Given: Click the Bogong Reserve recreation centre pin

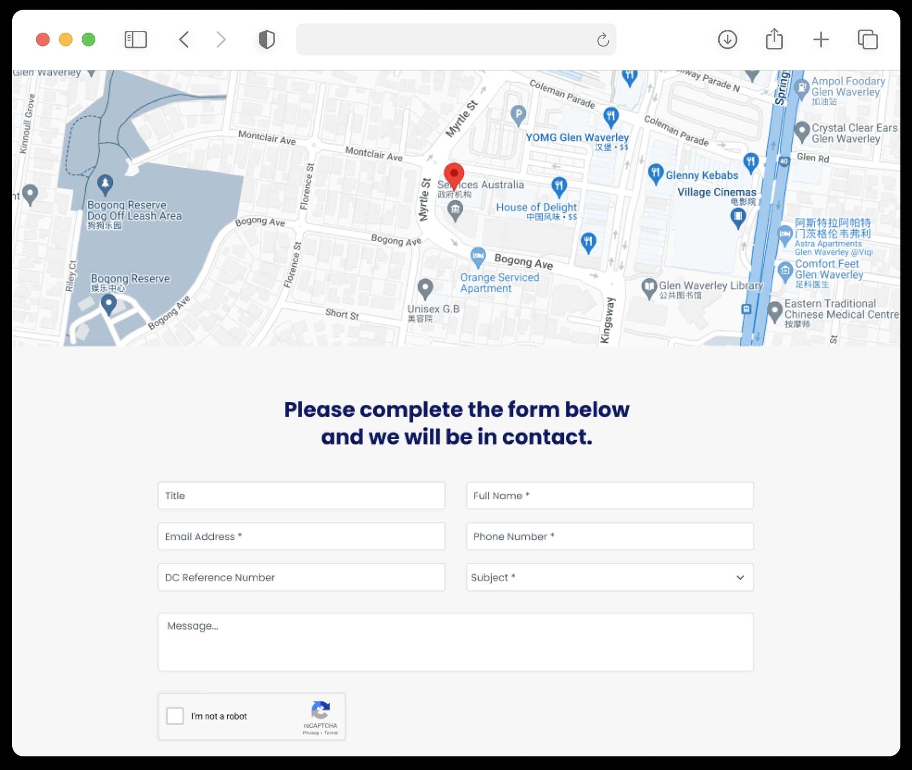Looking at the screenshot, I should point(108,305).
